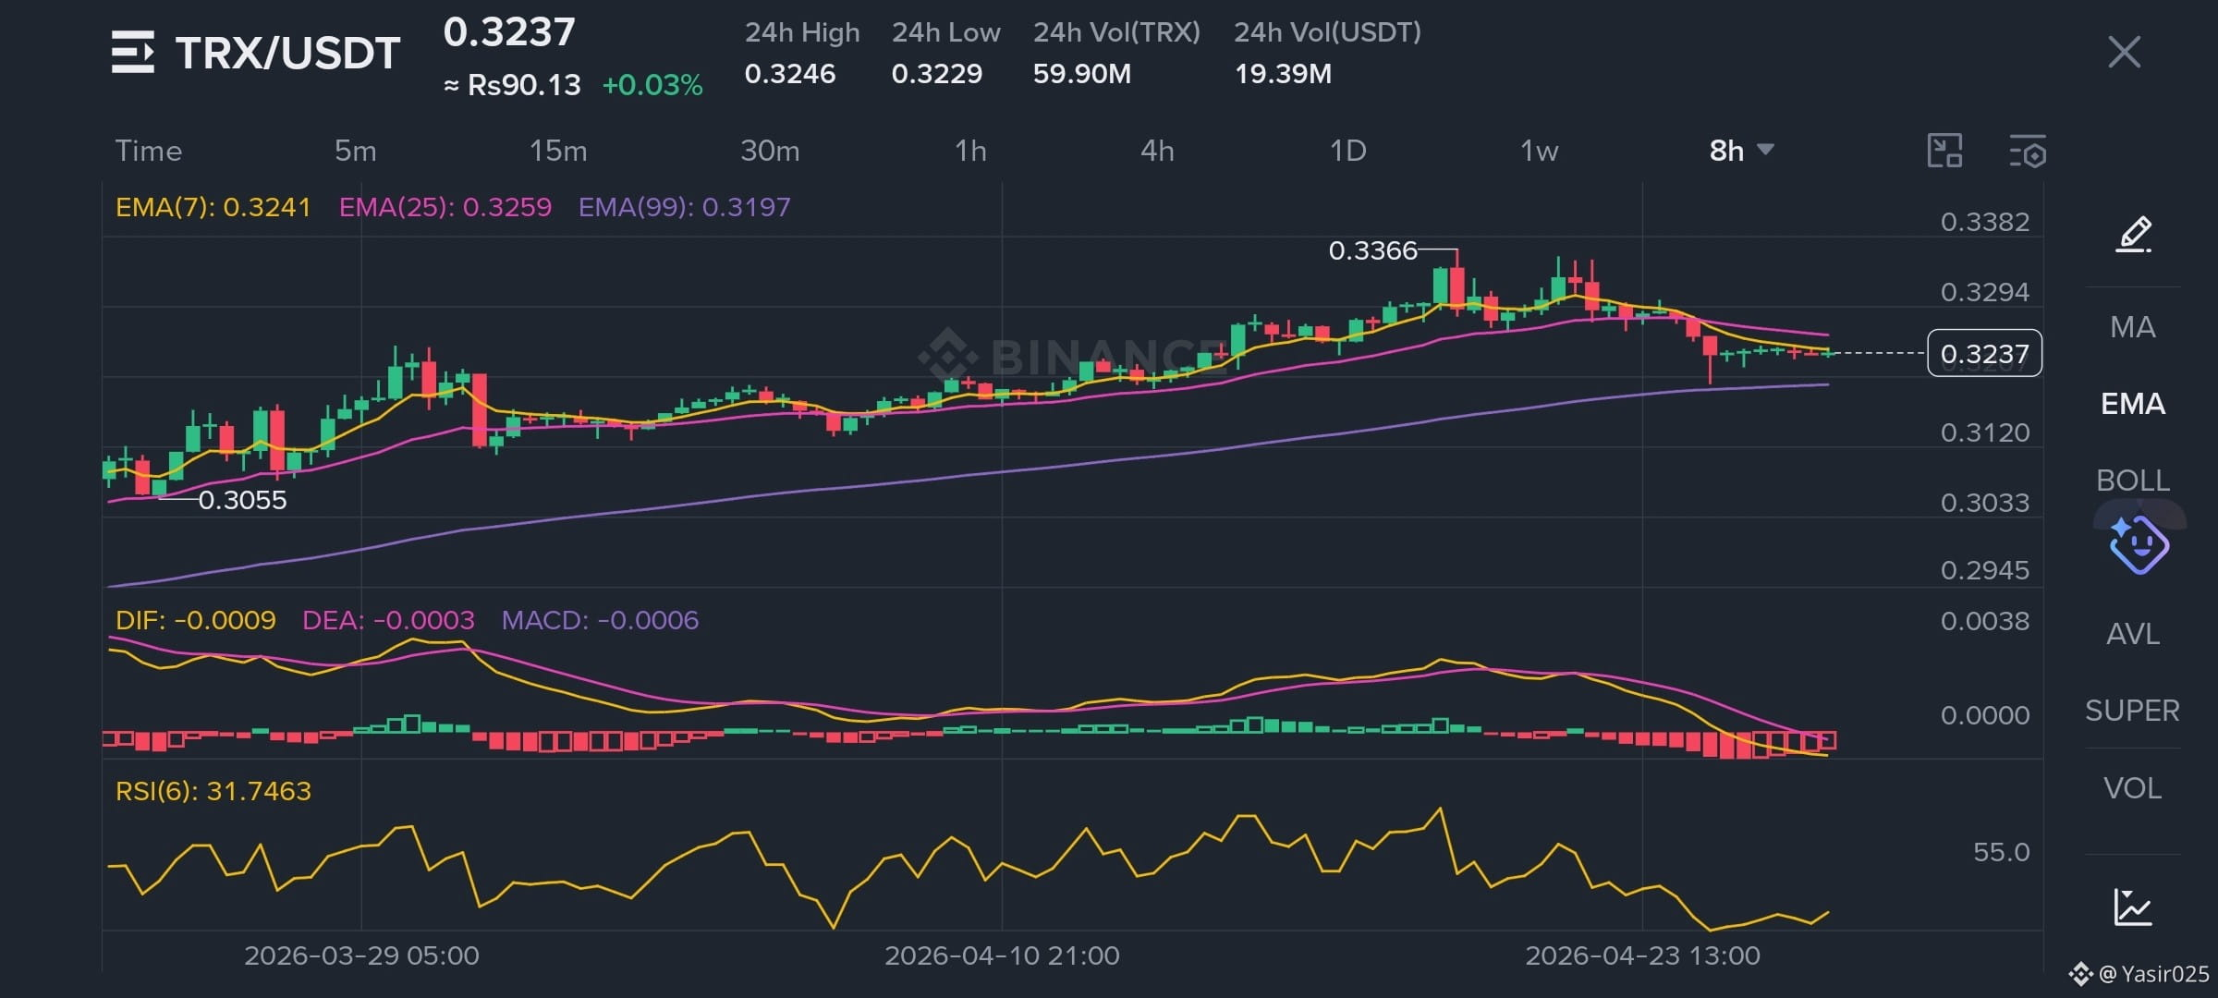Open the AI assistant smiley icon
The height and width of the screenshot is (998, 2218).
tap(2139, 545)
